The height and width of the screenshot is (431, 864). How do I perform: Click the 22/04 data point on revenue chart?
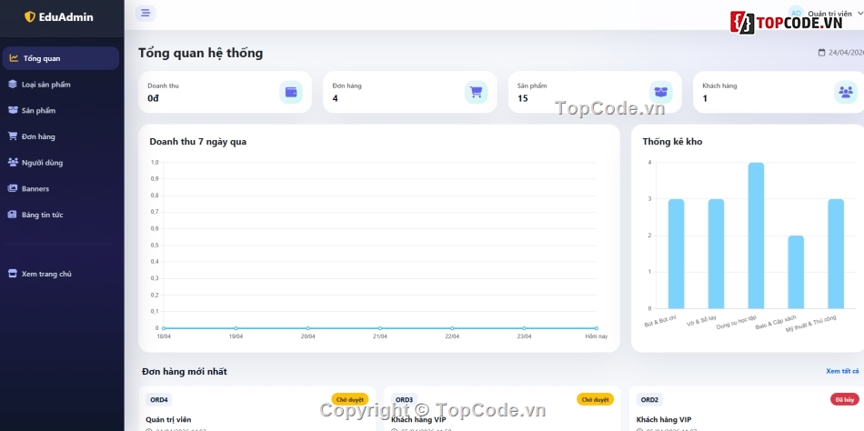(452, 328)
